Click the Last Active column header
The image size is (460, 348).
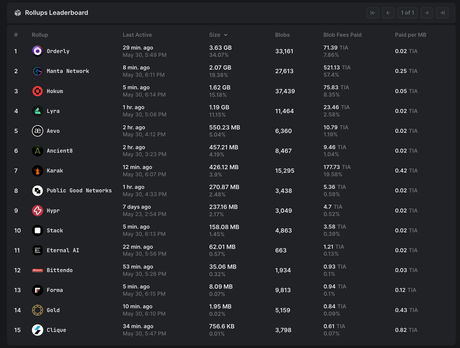point(137,35)
